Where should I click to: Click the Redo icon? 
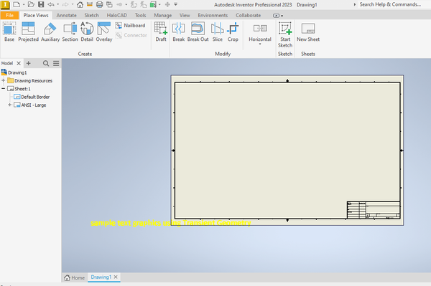(65, 4)
